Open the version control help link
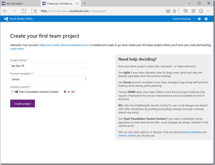This screenshot has width=215, height=165. point(127,135)
